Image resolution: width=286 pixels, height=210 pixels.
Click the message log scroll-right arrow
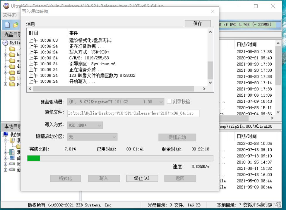(x=204, y=89)
